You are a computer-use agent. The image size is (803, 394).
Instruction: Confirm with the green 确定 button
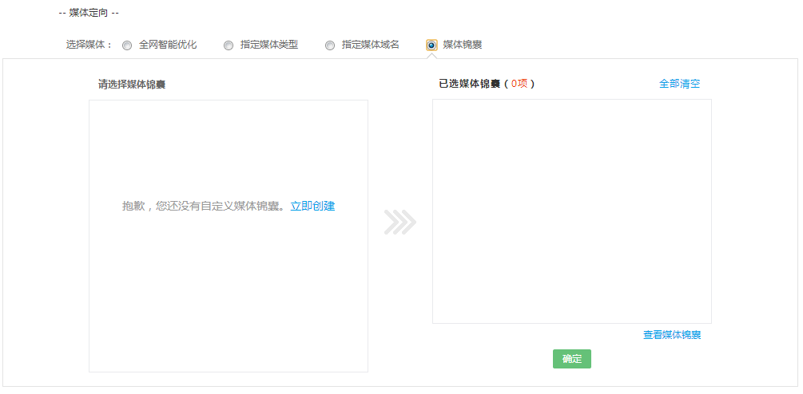(572, 359)
